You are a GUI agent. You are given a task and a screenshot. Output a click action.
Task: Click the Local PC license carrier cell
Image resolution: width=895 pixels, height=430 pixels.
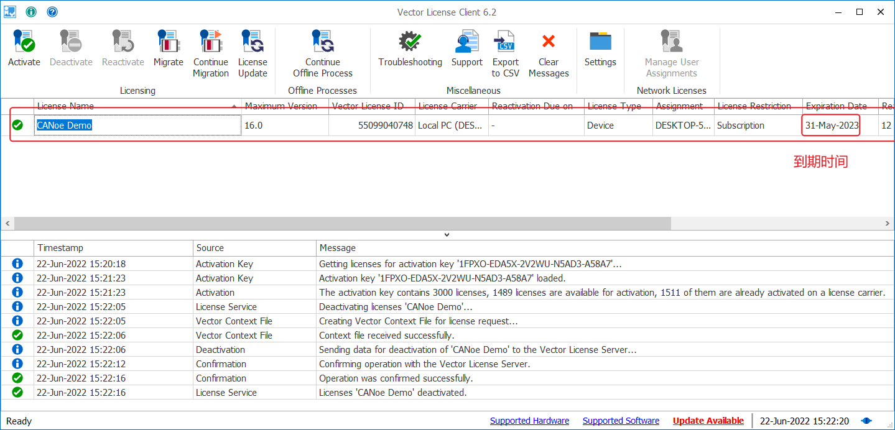coord(452,125)
